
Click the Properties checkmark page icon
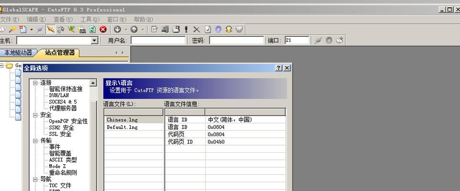coord(207,29)
